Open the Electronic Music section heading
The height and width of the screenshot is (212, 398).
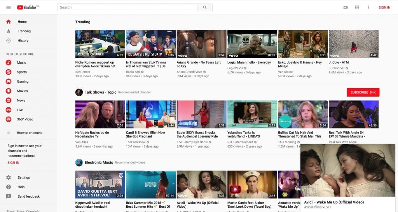(x=99, y=163)
